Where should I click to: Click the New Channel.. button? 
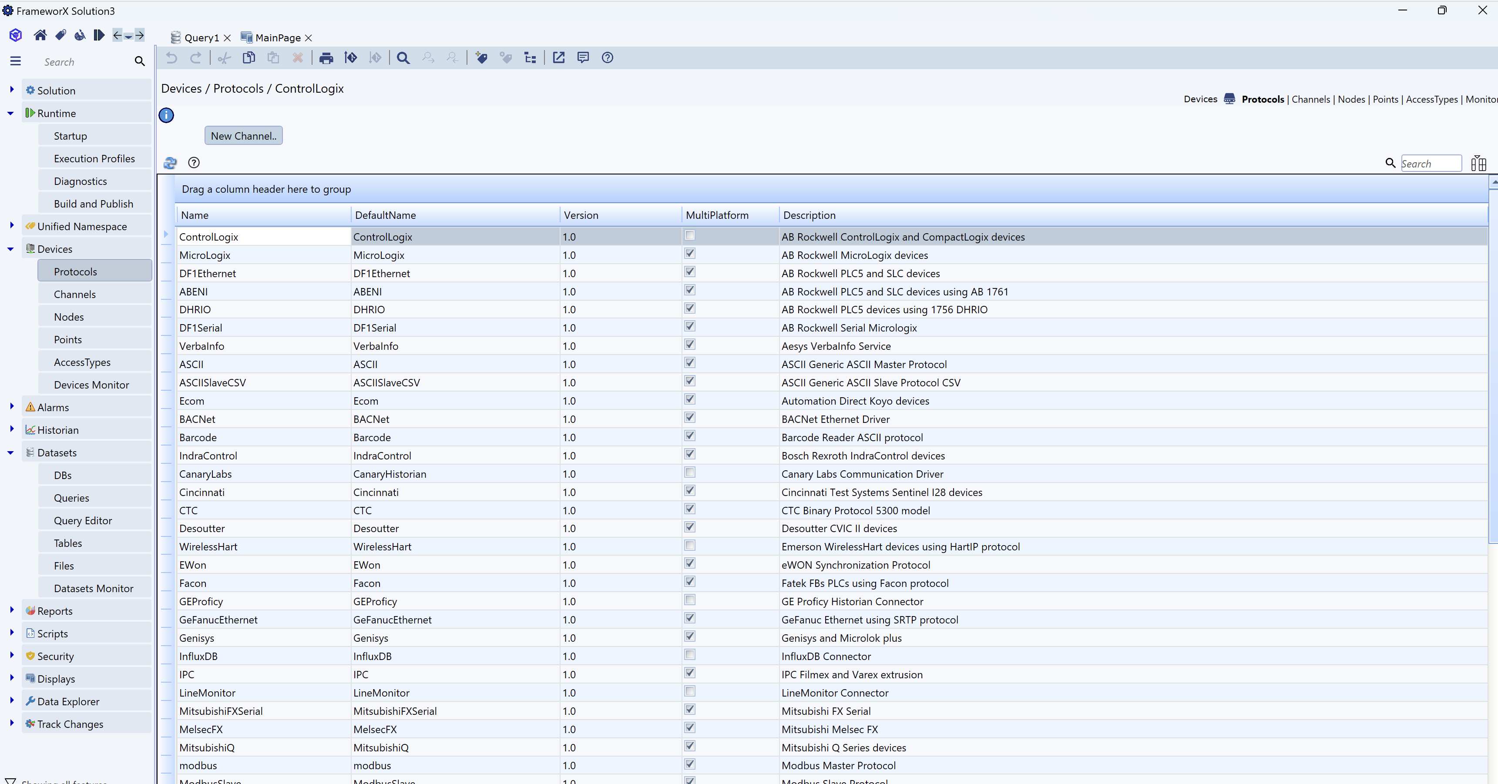click(243, 136)
